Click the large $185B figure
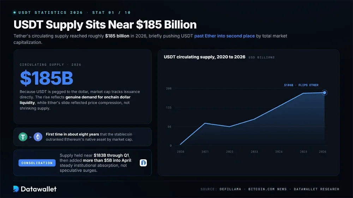Image resolution: width=353 pixels, height=198 pixels. 47,78
